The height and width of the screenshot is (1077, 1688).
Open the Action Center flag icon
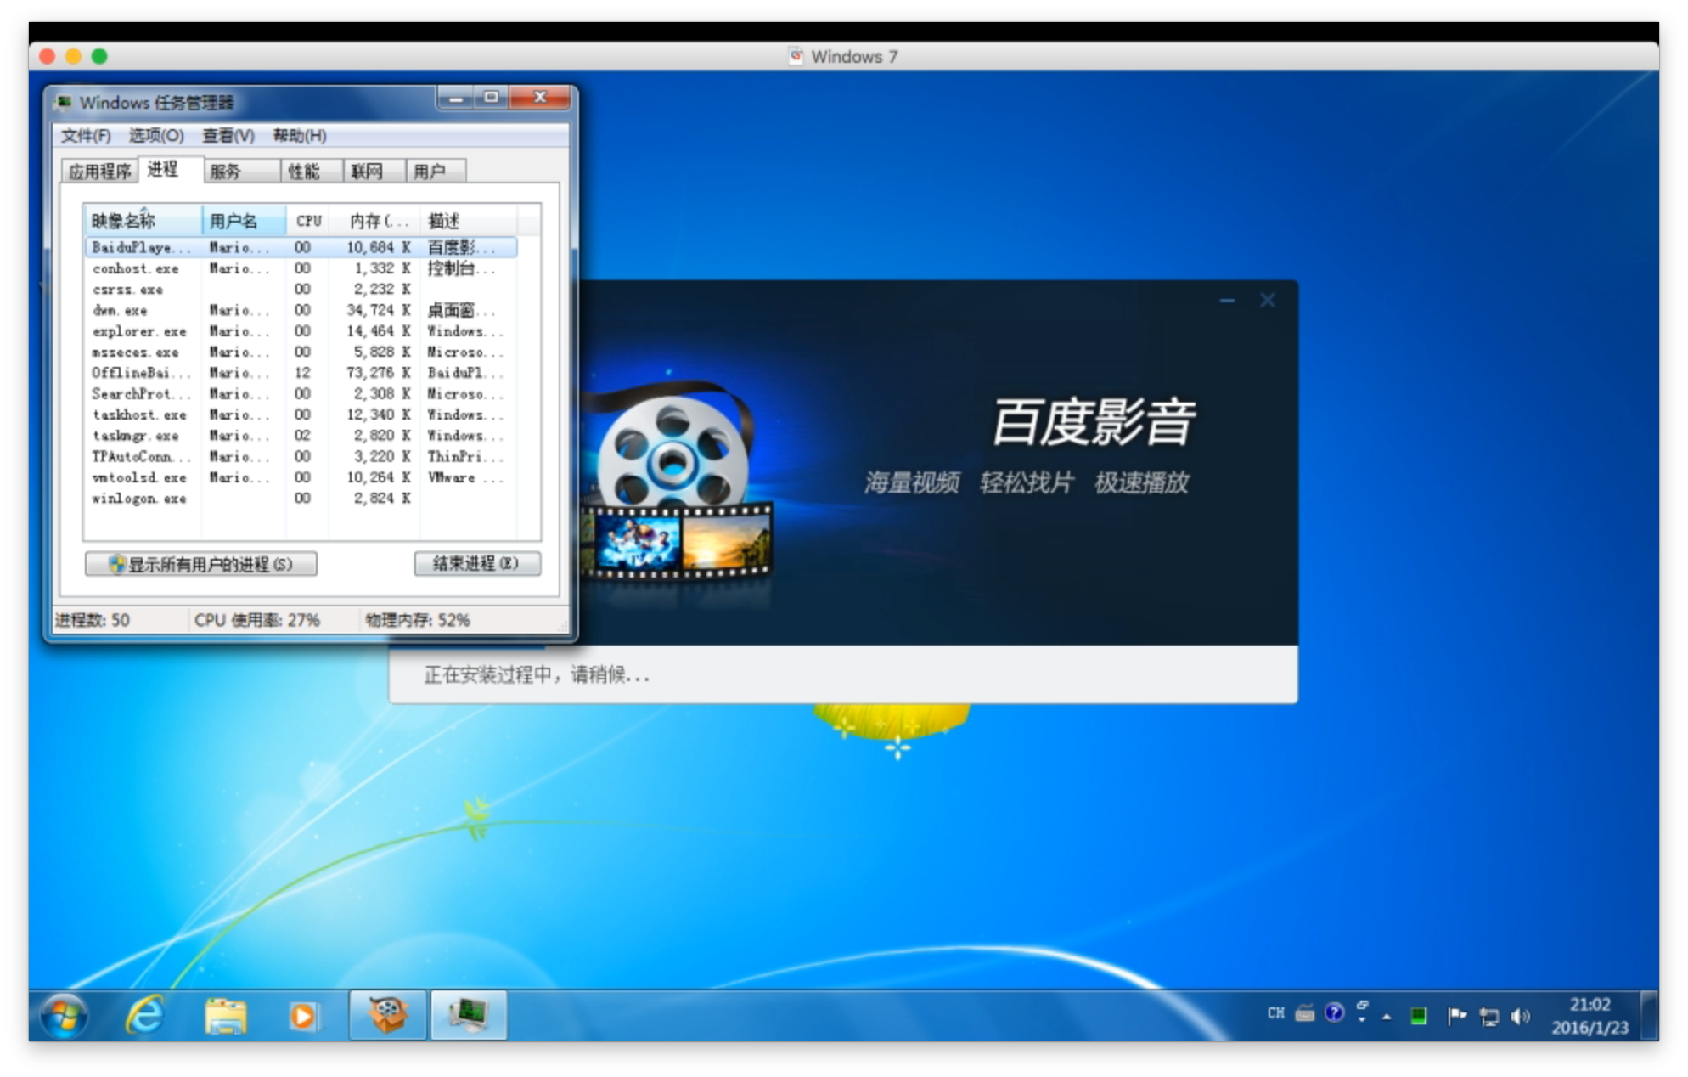click(1456, 1016)
